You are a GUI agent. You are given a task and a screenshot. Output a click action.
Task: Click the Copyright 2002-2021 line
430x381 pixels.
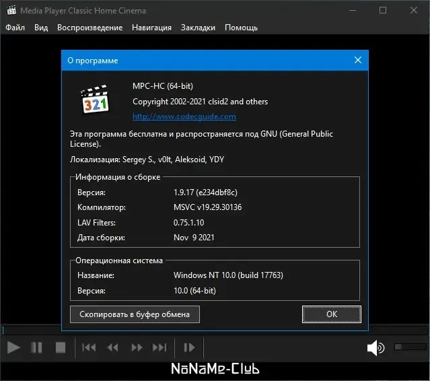(200, 102)
